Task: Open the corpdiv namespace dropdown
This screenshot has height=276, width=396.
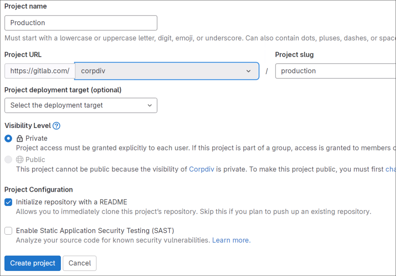Action: (x=166, y=71)
